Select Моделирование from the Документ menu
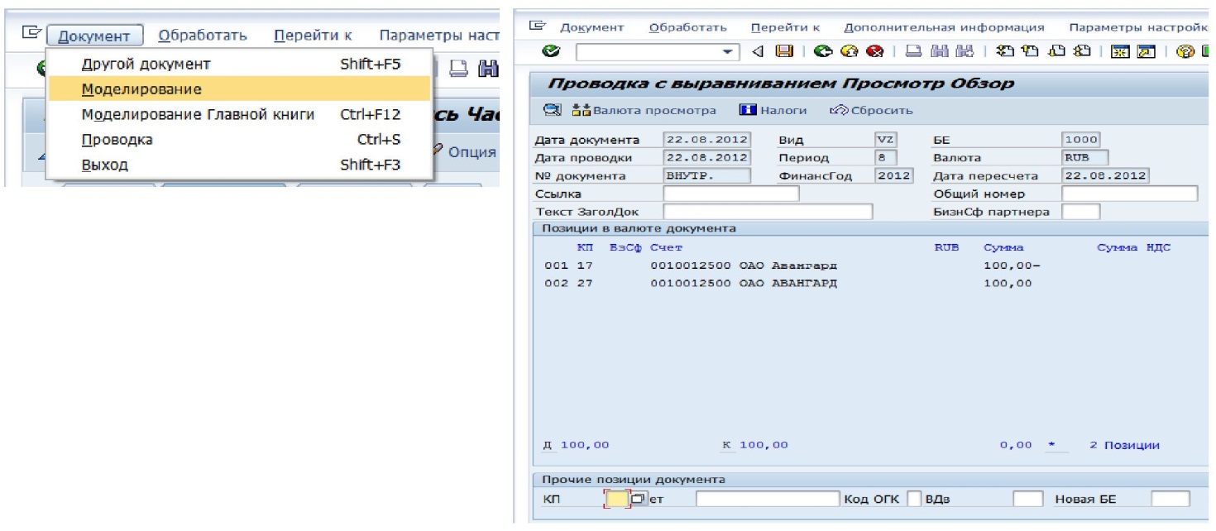 pyautogui.click(x=141, y=89)
